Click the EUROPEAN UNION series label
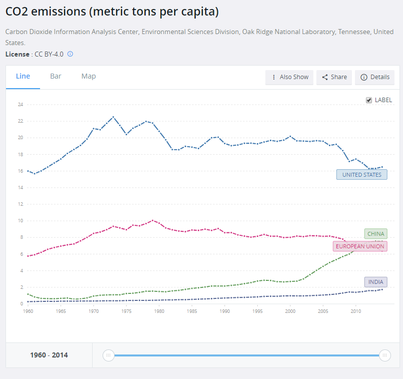Screen dimensions: 403x379 (x=359, y=246)
